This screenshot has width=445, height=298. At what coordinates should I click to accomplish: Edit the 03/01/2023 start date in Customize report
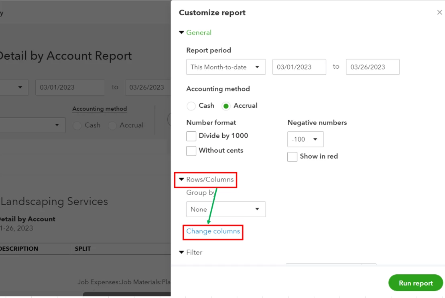pos(299,67)
